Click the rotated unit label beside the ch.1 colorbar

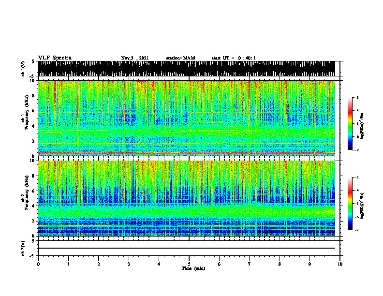362,126
